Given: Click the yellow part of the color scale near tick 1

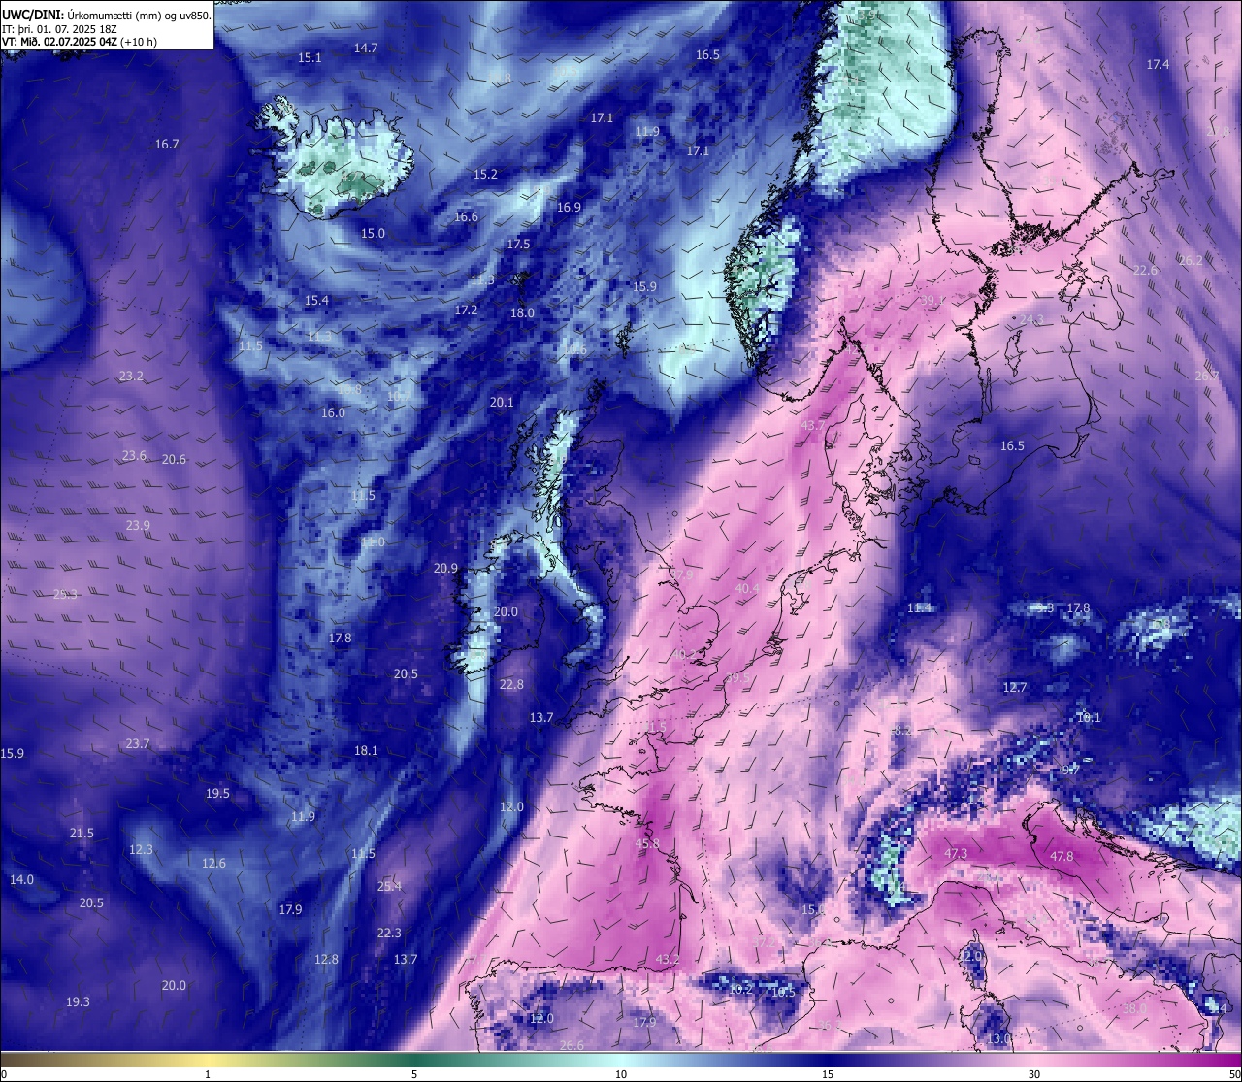Looking at the screenshot, I should (x=208, y=1060).
